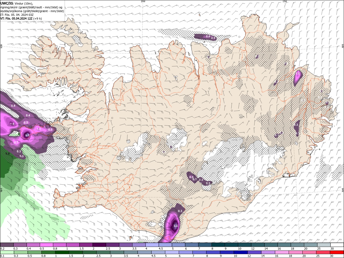Click the white 30 mm swatch on snow scale
The width and height of the screenshot is (344, 258).
coord(337,245)
